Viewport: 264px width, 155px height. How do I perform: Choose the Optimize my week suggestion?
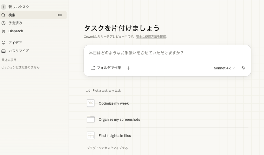tap(113, 103)
